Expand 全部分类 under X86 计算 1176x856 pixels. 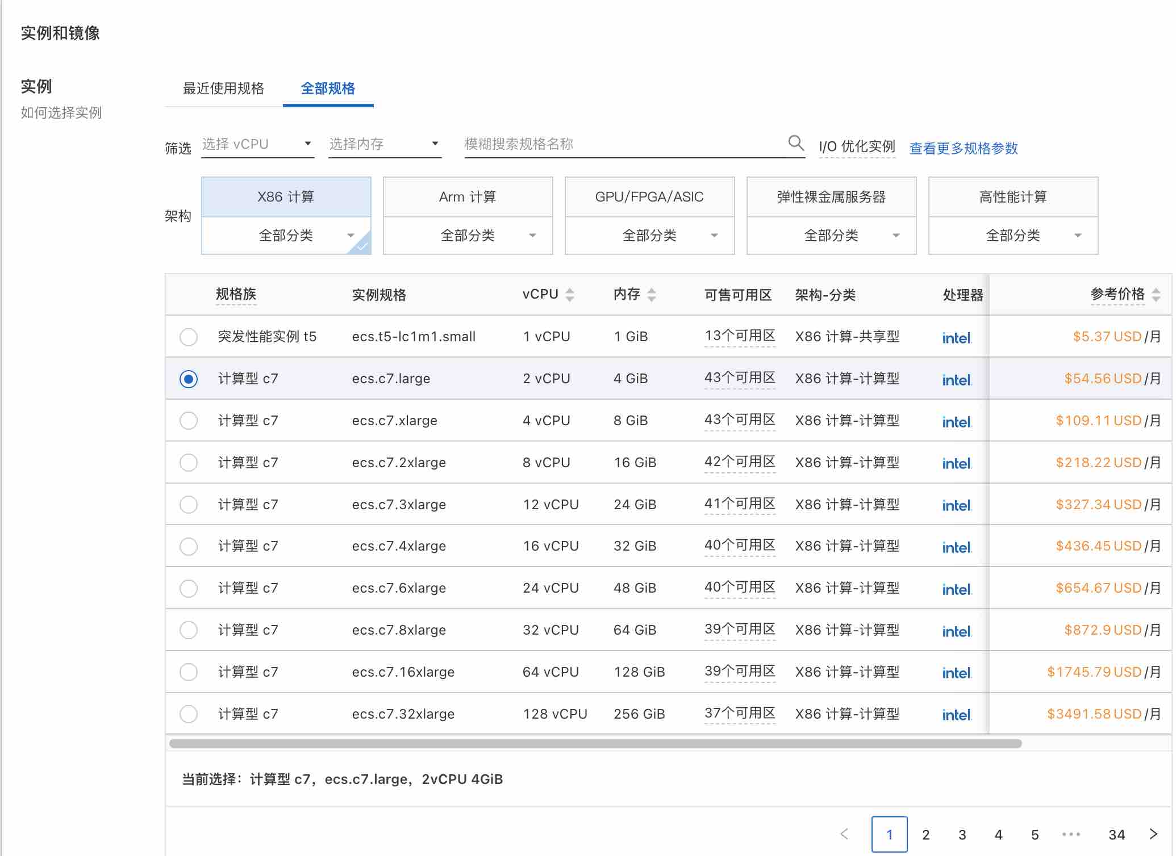point(286,236)
